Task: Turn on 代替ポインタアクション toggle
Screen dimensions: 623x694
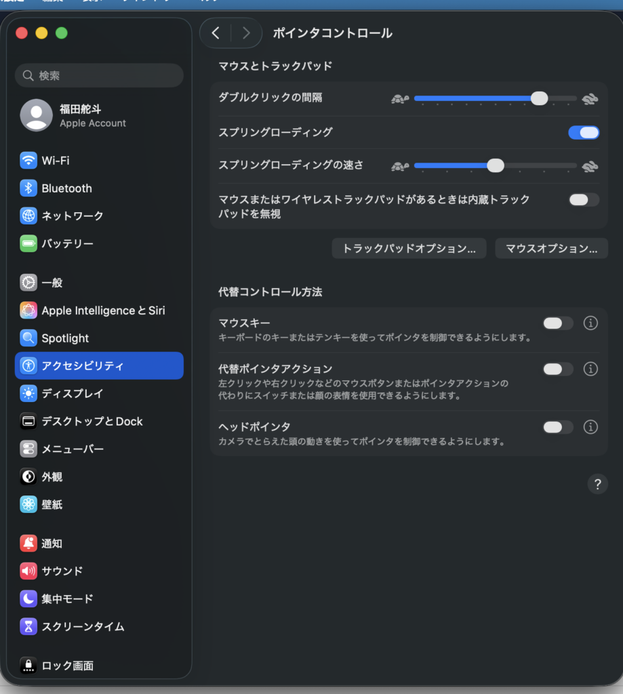Action: click(557, 369)
